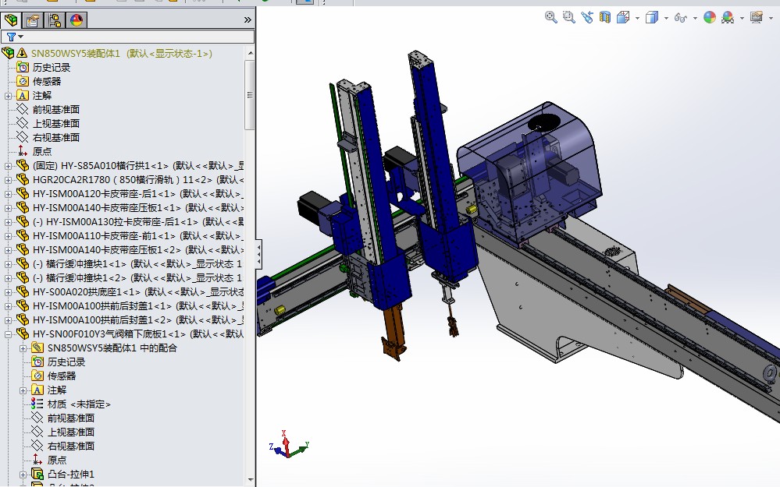Open the filter dropdown arrow
Viewport: 780px width, 487px height.
click(21, 36)
